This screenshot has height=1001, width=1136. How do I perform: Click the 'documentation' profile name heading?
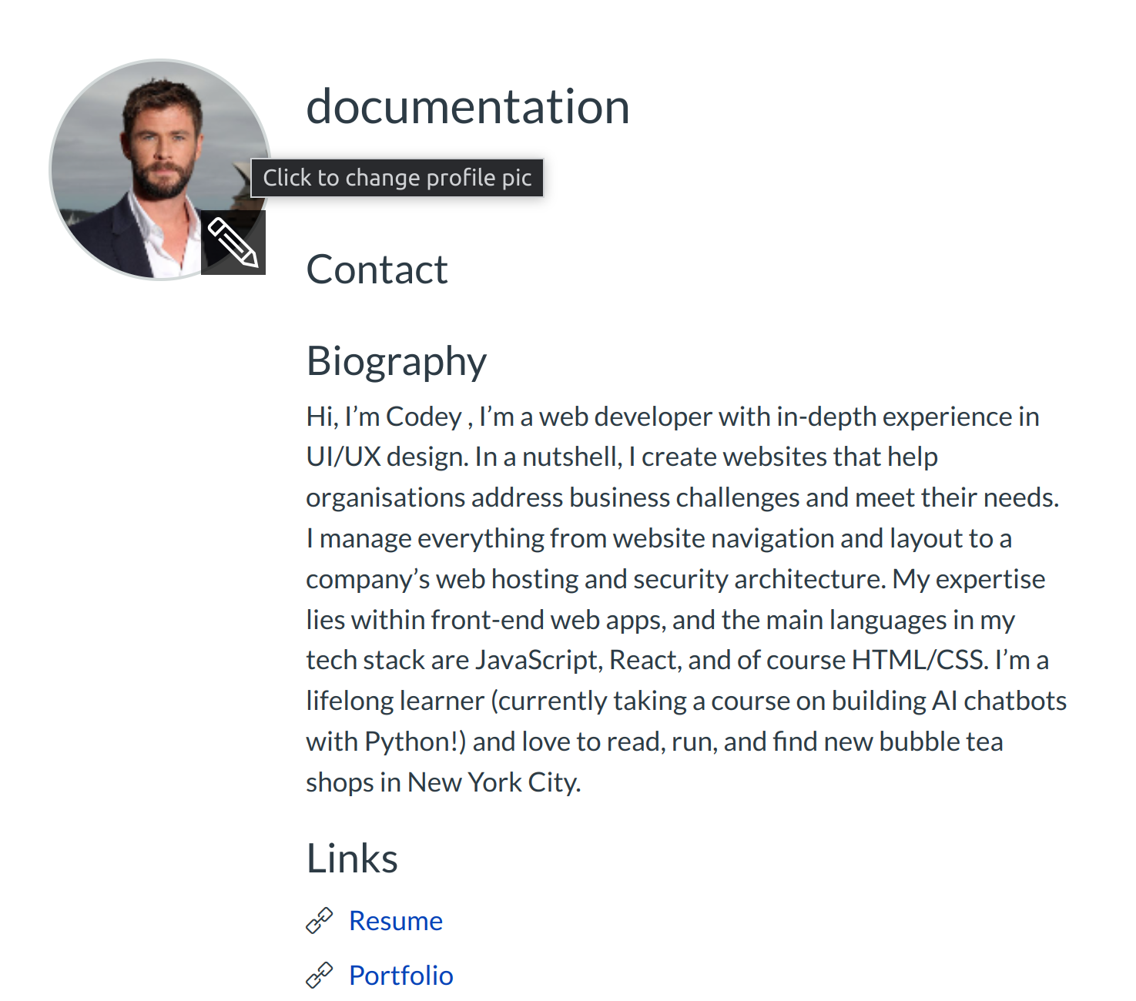(467, 106)
